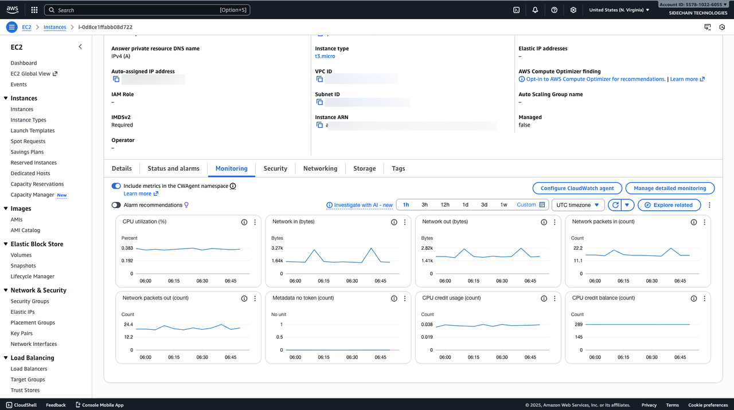Open the UTC timezone dropdown
Image resolution: width=734 pixels, height=410 pixels.
click(x=578, y=205)
